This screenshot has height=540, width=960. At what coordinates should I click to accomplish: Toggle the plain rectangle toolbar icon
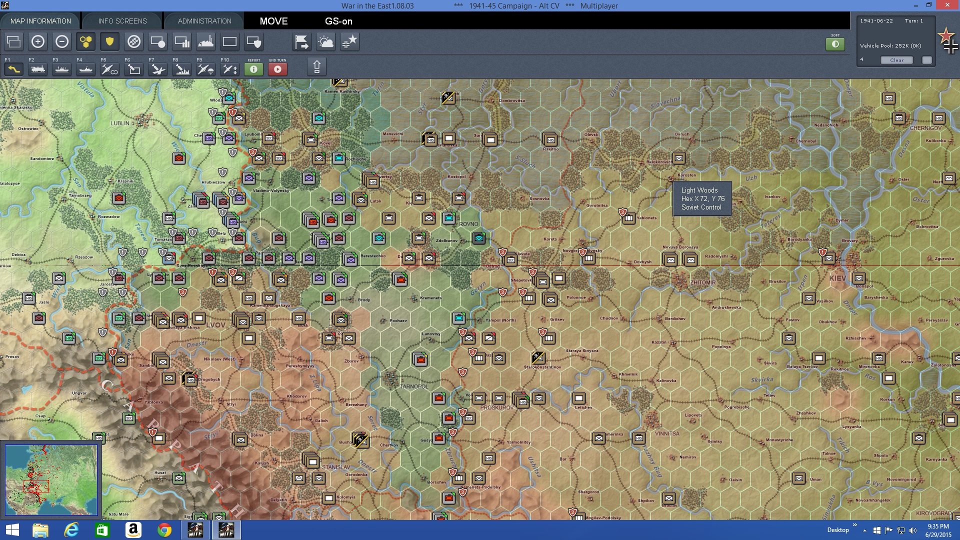[229, 41]
